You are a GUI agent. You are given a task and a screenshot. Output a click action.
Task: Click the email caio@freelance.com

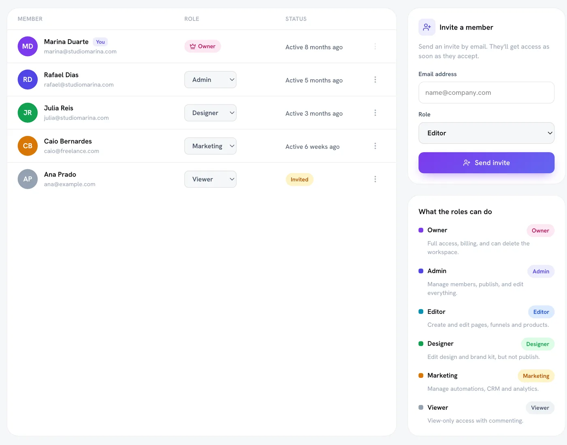coord(72,151)
